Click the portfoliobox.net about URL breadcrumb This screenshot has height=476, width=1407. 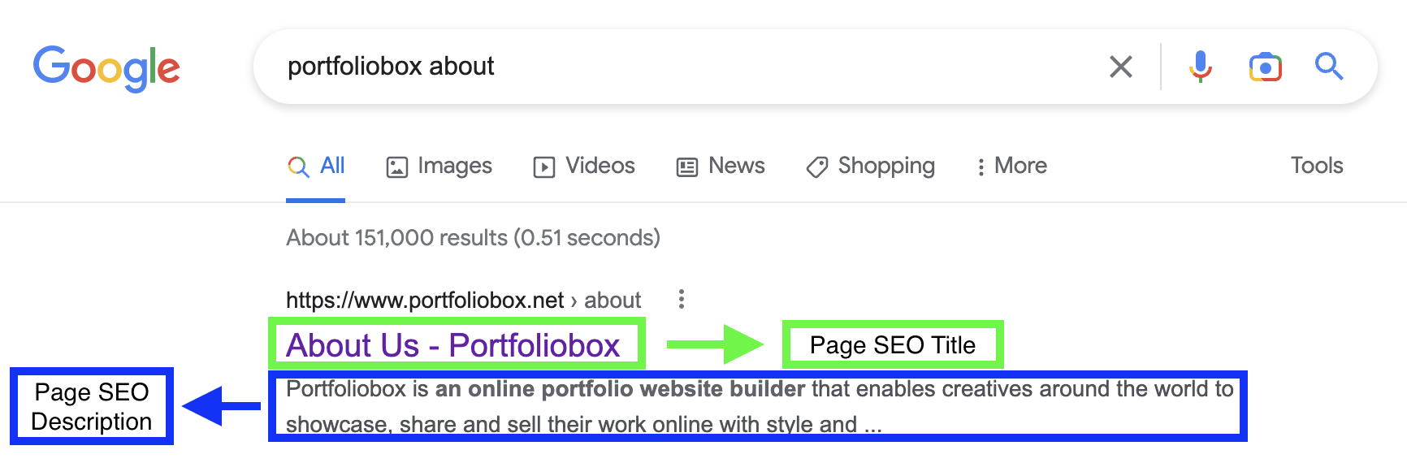click(463, 301)
